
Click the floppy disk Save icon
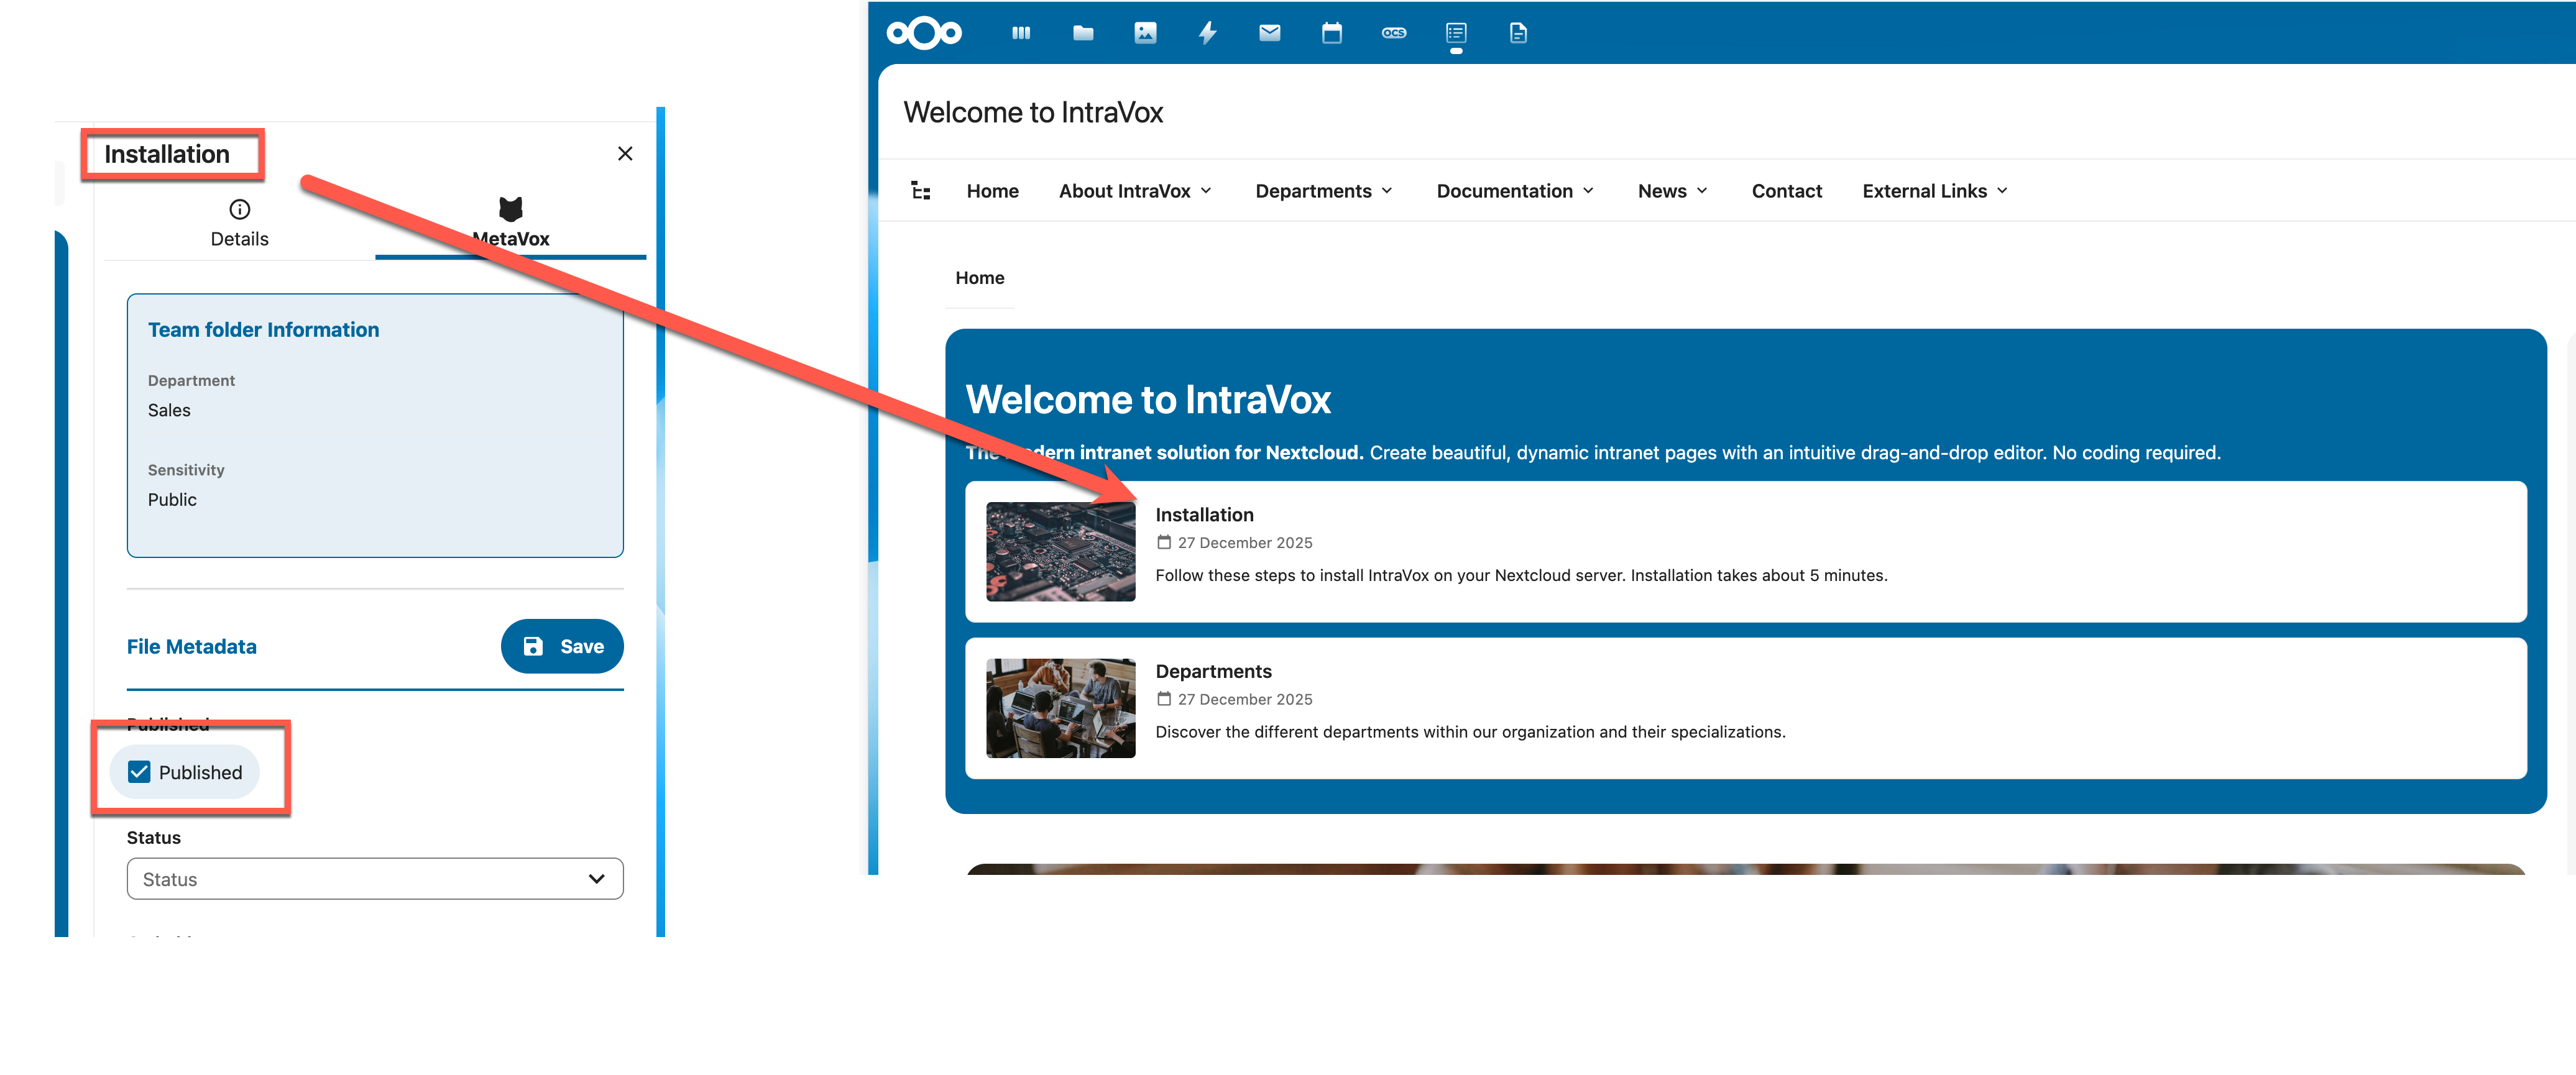[x=533, y=646]
